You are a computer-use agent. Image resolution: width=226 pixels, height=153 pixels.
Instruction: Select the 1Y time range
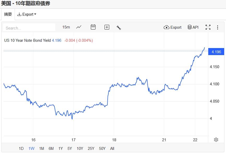click(60, 149)
